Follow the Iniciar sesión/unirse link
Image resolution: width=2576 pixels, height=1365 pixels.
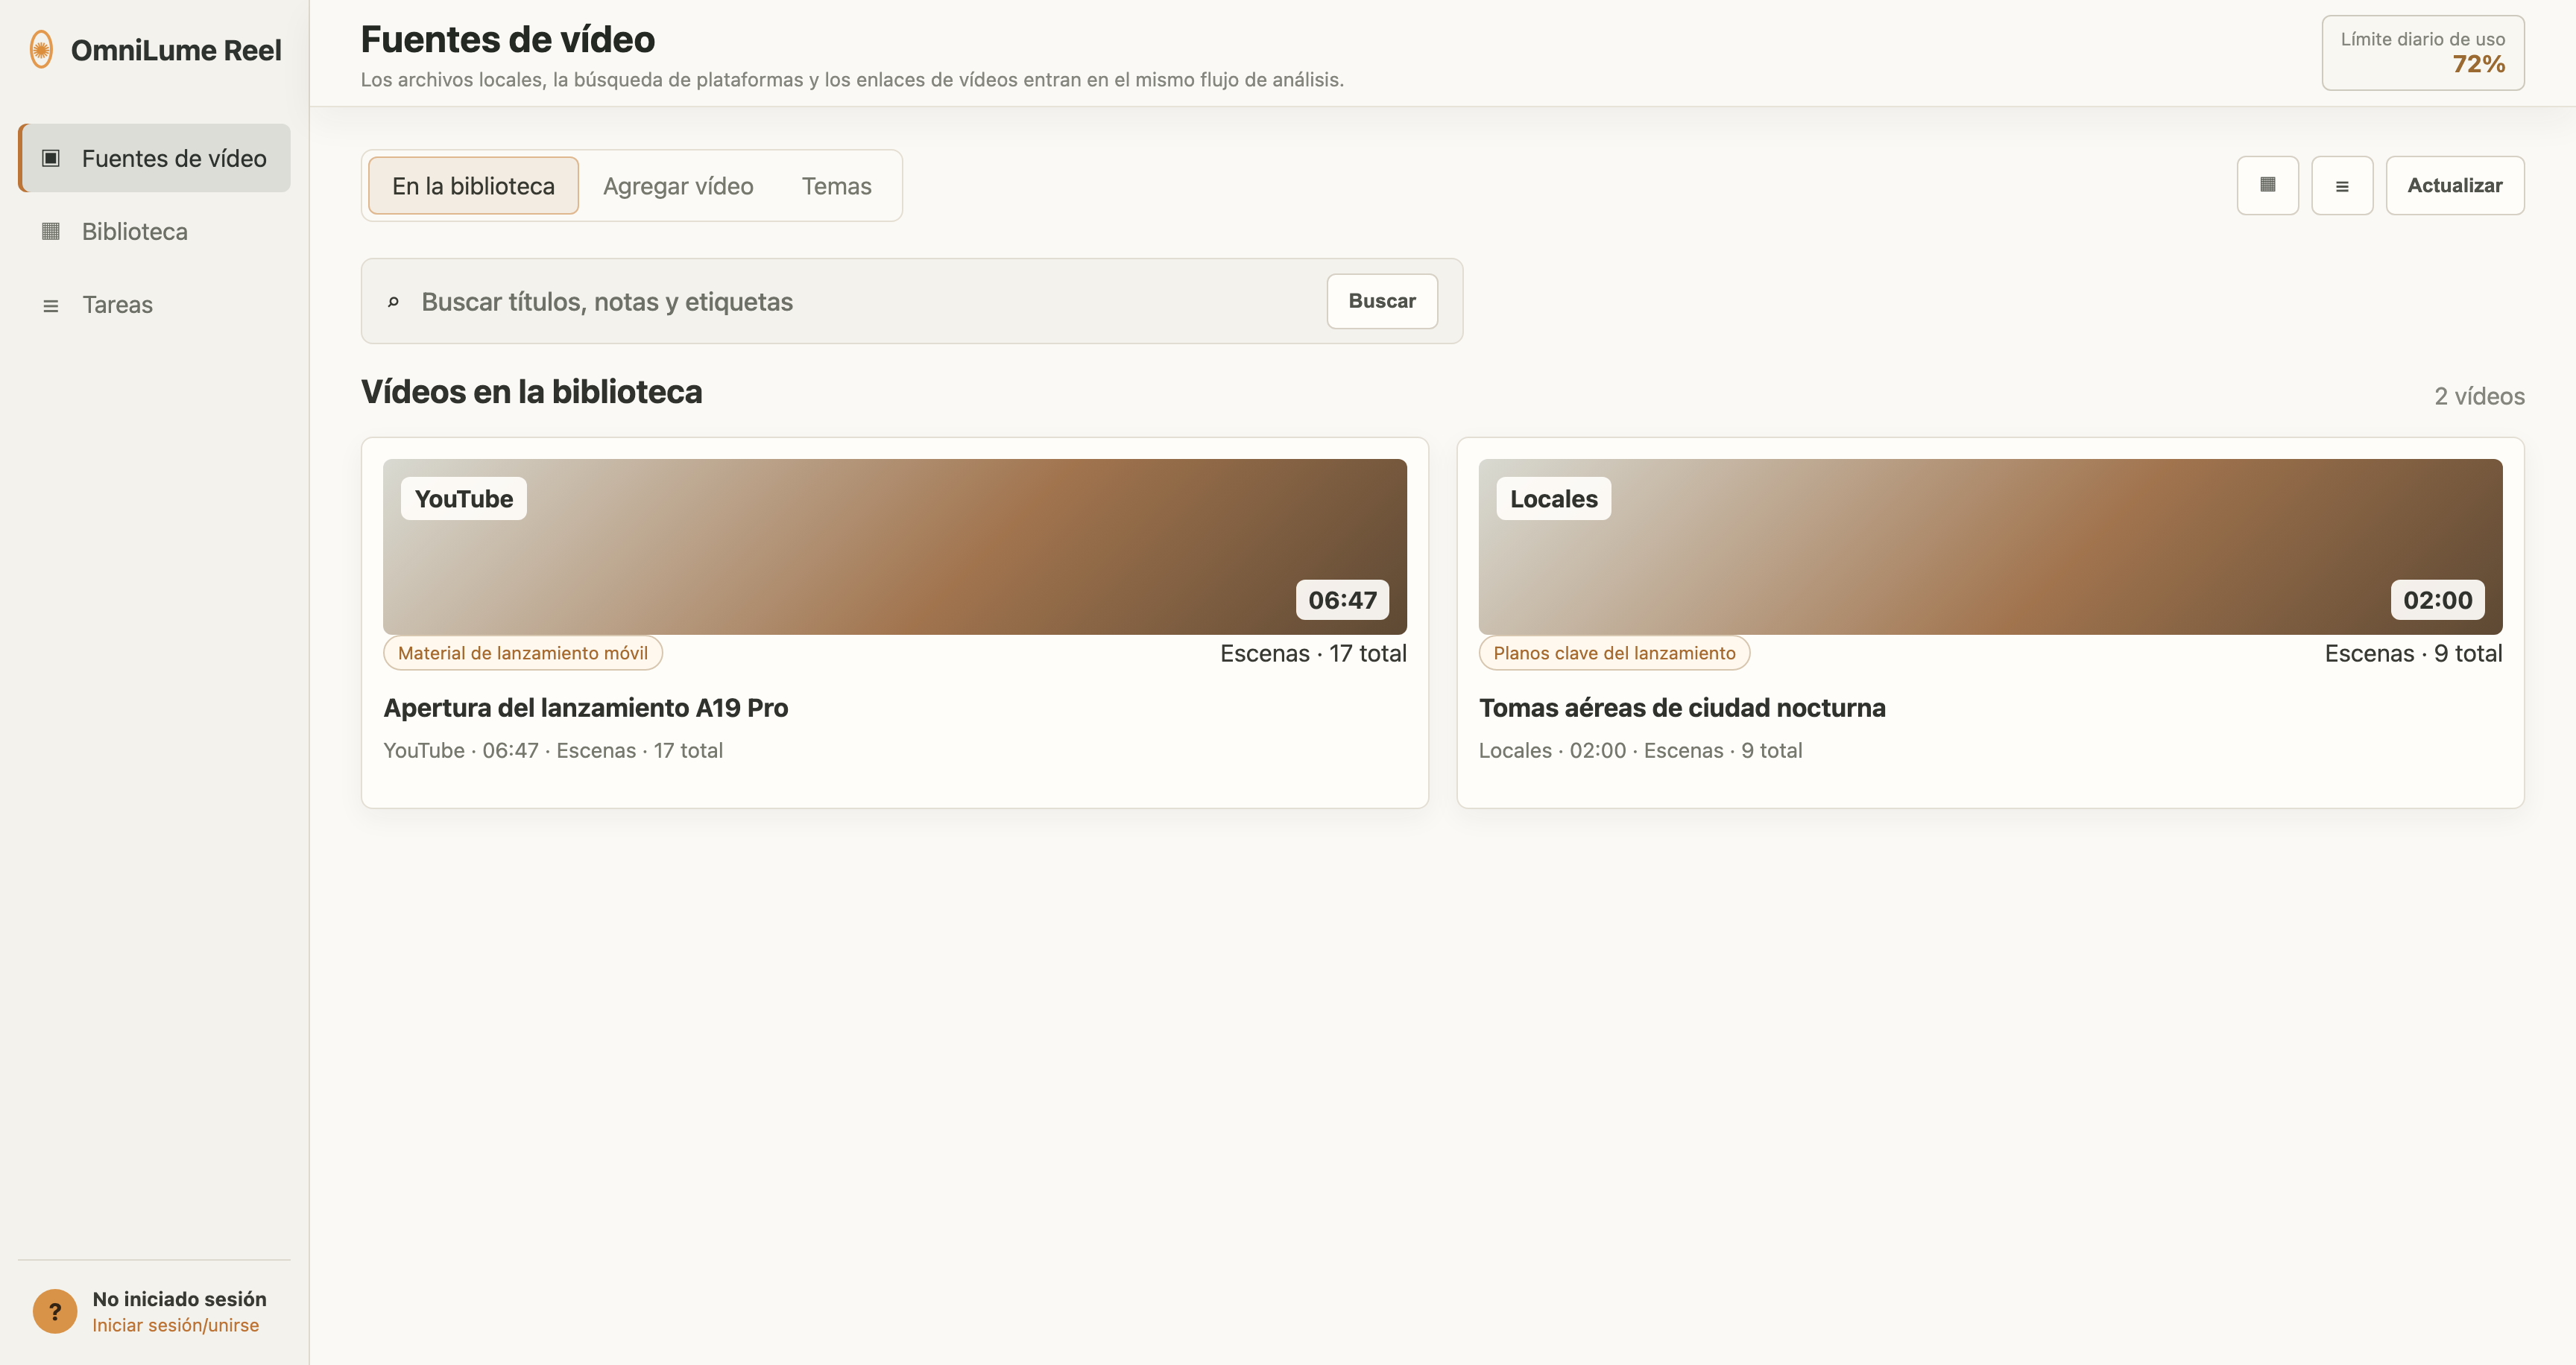click(x=176, y=1325)
